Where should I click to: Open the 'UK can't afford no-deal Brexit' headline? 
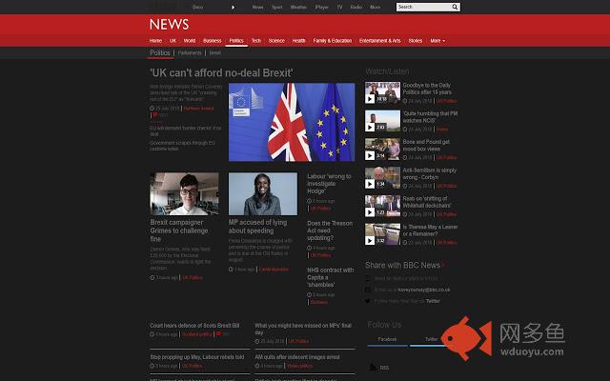coord(221,72)
